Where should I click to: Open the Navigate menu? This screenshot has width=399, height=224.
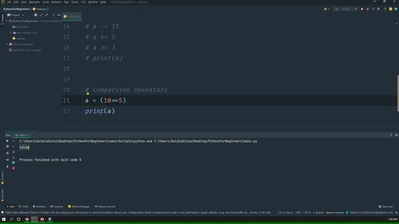(x=34, y=2)
